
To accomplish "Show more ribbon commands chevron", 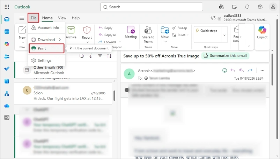I will click(x=241, y=37).
